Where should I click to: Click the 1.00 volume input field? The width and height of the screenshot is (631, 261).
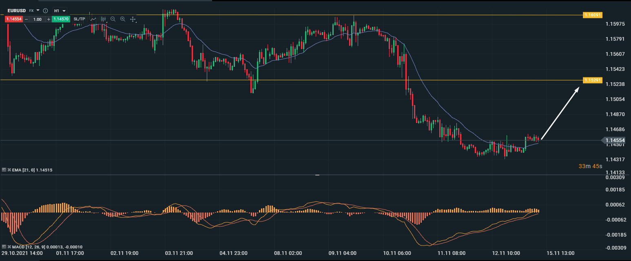(38, 19)
